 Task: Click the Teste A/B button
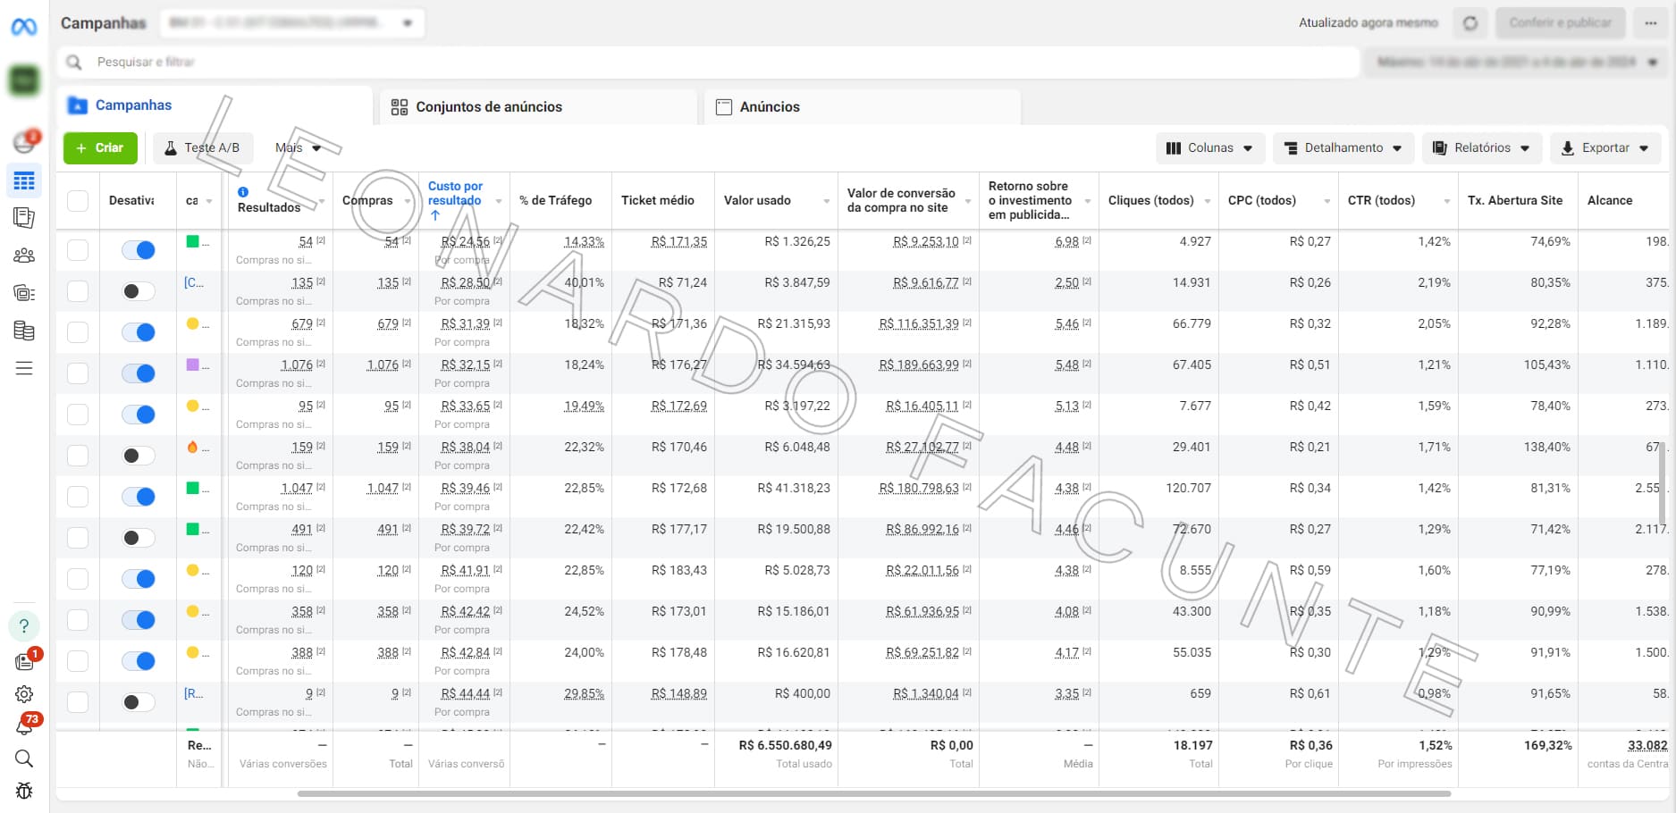pyautogui.click(x=203, y=148)
